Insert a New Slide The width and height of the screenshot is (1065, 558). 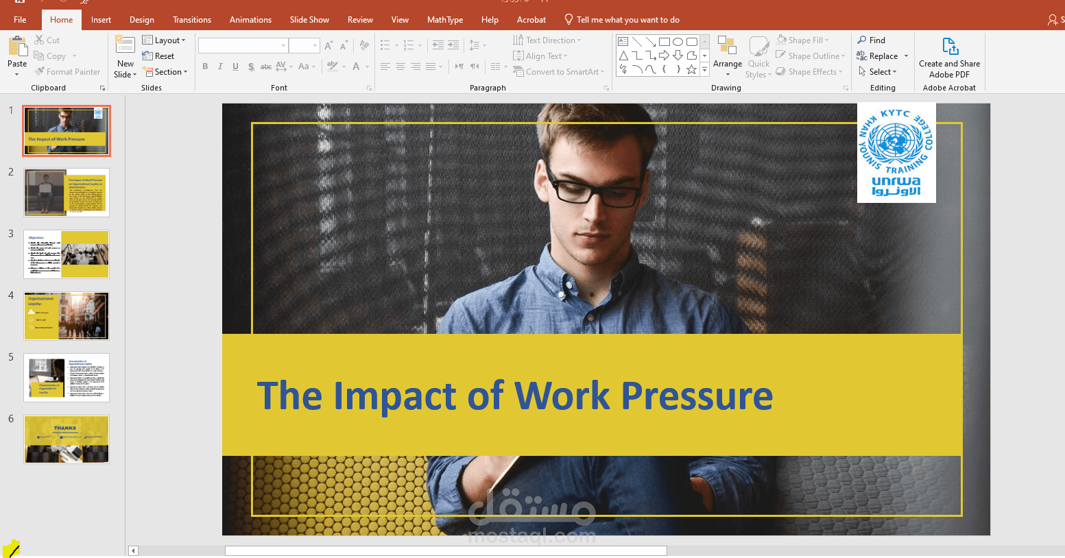pyautogui.click(x=125, y=56)
